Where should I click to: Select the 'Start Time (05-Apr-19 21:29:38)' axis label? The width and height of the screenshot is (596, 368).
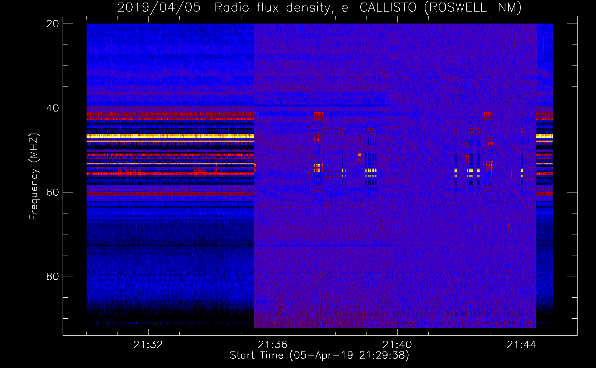click(x=319, y=355)
